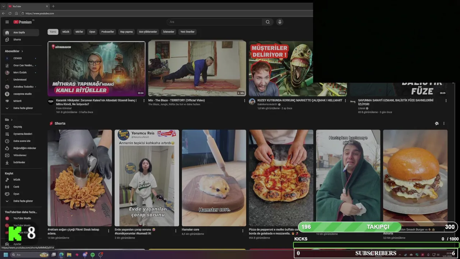Click the browser home icon
Viewport: 460px width, 259px height.
(16, 13)
